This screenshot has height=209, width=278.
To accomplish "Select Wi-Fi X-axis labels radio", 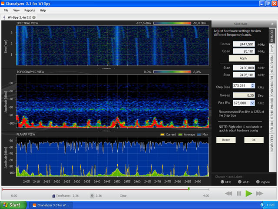I will point(239,182).
